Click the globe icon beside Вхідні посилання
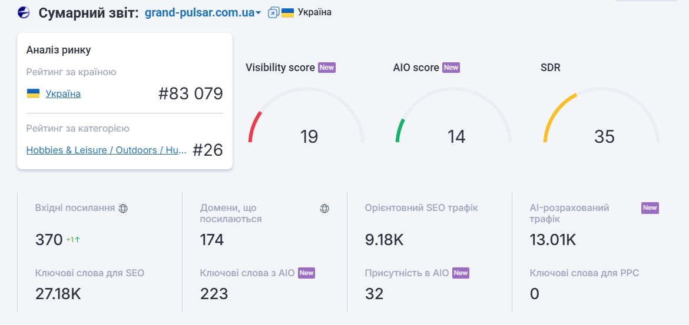689x325 pixels. [123, 208]
